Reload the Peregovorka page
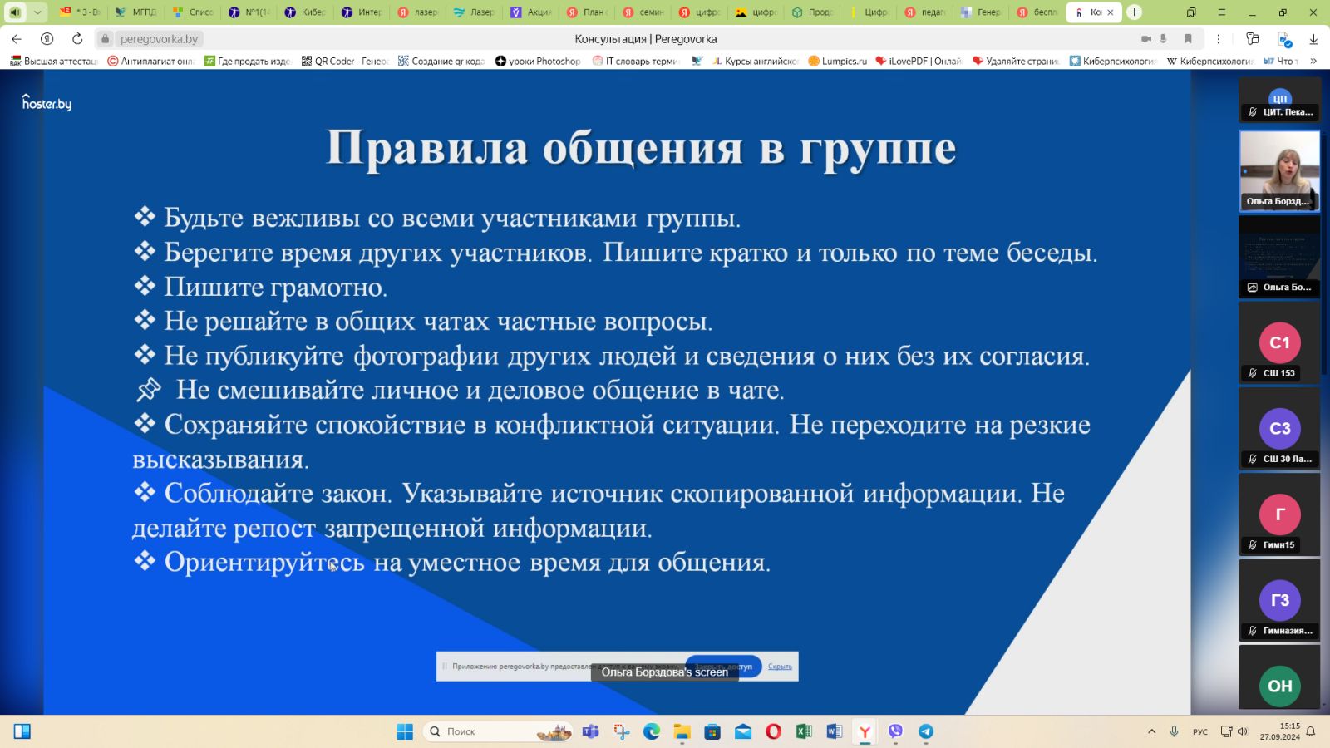The height and width of the screenshot is (748, 1330). point(77,39)
